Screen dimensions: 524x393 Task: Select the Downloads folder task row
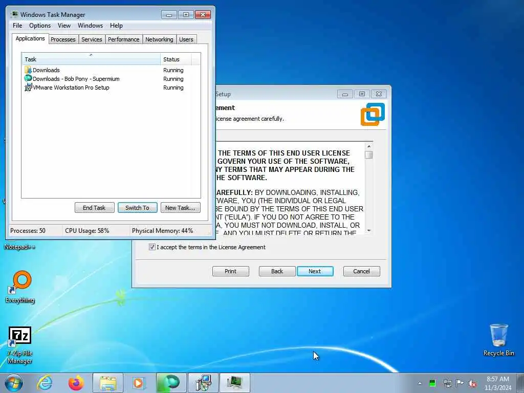click(111, 70)
